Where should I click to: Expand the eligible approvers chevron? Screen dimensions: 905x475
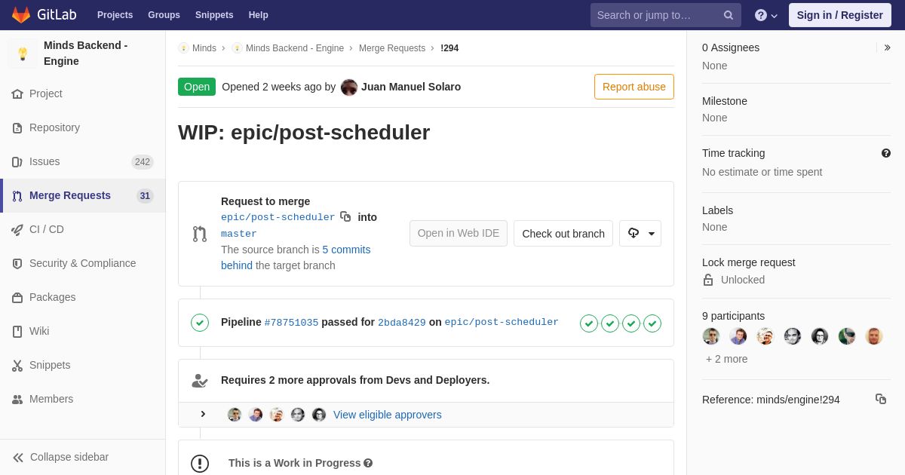coord(203,414)
